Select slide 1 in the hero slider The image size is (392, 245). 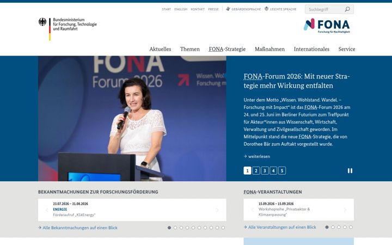point(247,170)
